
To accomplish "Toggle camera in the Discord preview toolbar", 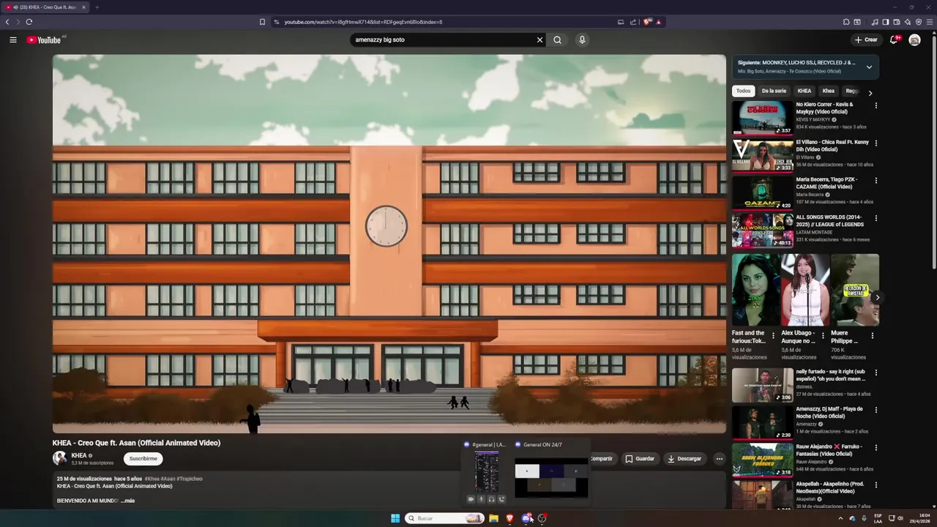I will tap(471, 499).
